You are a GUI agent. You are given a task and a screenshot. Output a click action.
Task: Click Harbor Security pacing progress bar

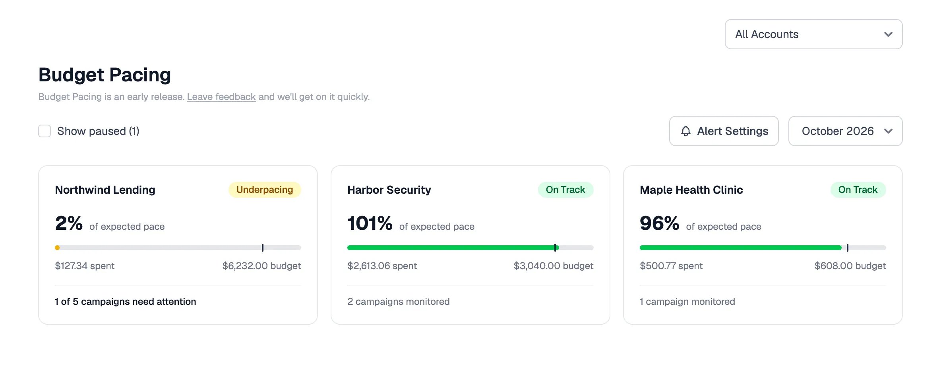pos(470,248)
